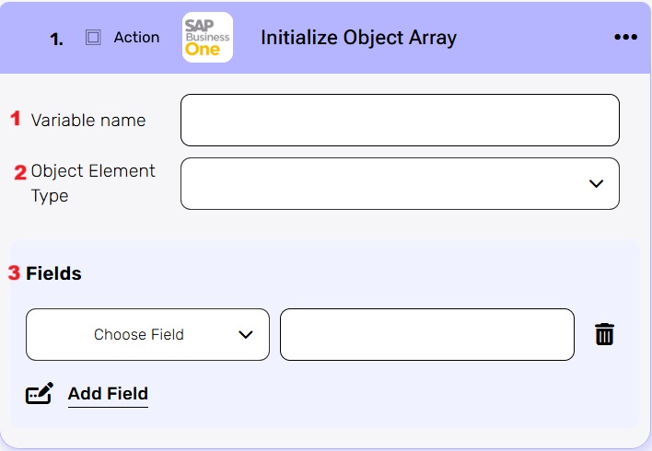Image resolution: width=652 pixels, height=451 pixels.
Task: Click the Add Field pencil icon
Action: coord(40,393)
